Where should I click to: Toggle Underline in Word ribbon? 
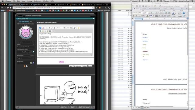click(139, 16)
